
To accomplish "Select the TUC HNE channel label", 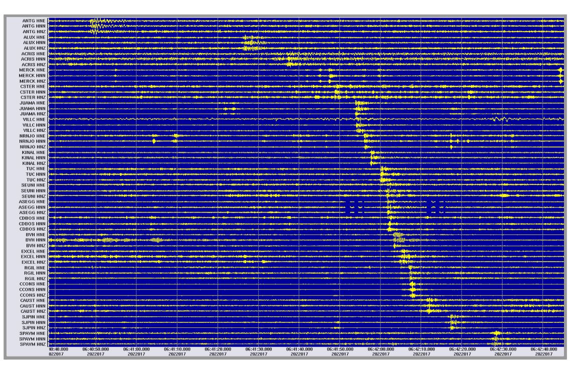I will pyautogui.click(x=36, y=168).
